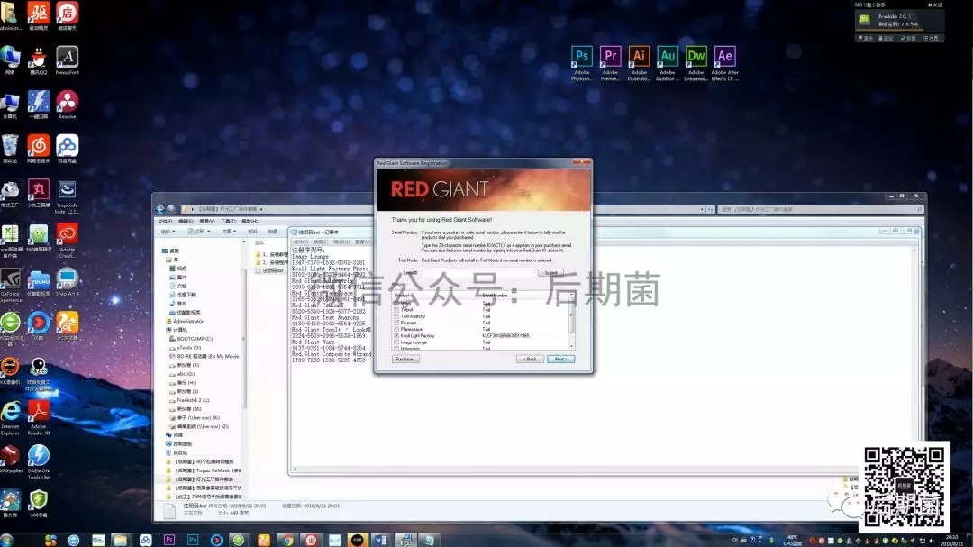This screenshot has height=547, width=973.
Task: Click Next in Red Giant installer
Action: 561,359
